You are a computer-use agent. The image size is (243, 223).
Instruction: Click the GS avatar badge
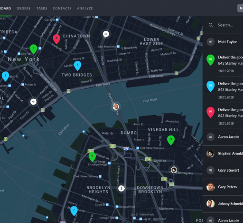click(210, 170)
